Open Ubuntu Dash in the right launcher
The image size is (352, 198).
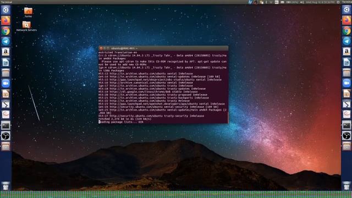(x=346, y=10)
